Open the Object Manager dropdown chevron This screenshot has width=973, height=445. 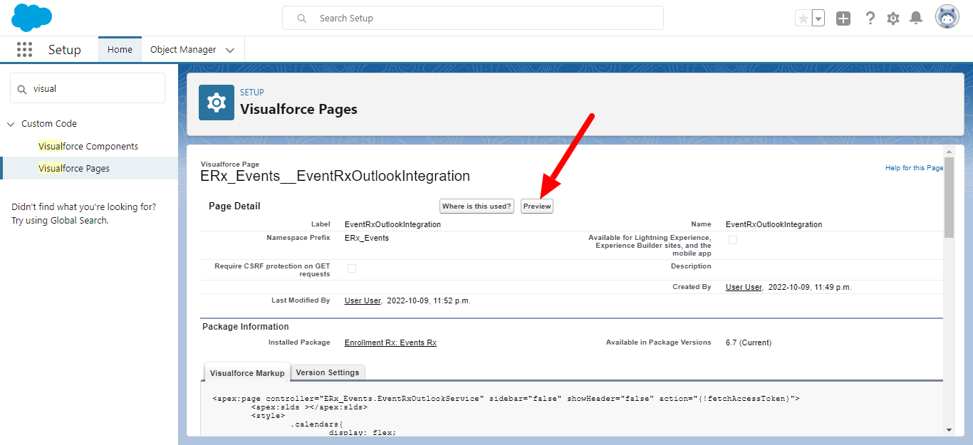pyautogui.click(x=230, y=50)
